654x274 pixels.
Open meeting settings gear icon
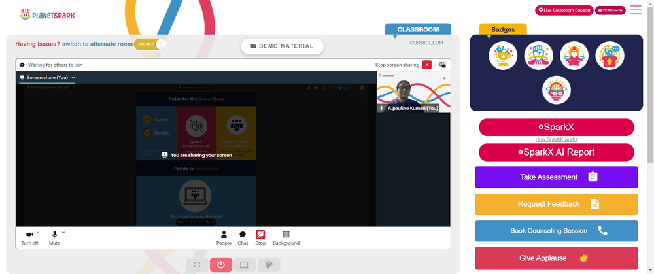[x=22, y=65]
